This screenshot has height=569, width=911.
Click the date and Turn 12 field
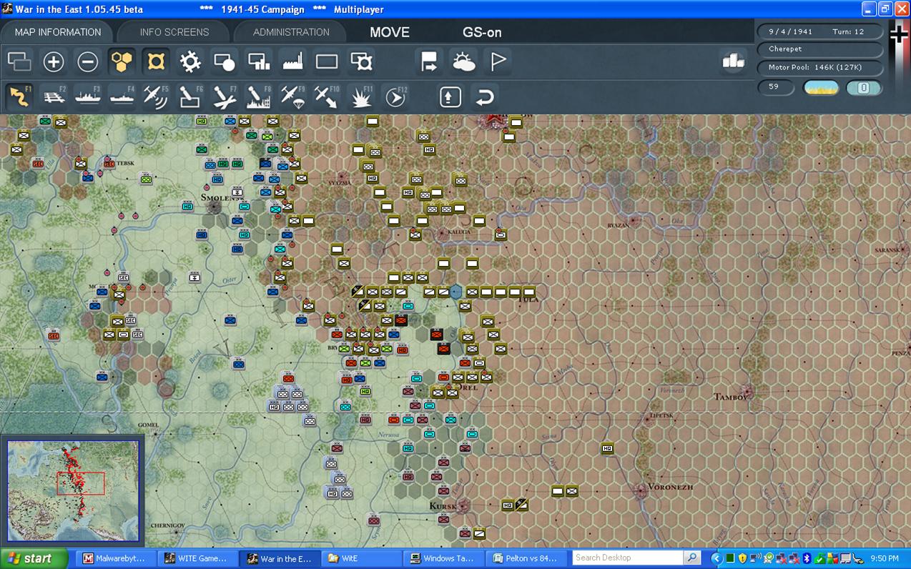tap(820, 31)
